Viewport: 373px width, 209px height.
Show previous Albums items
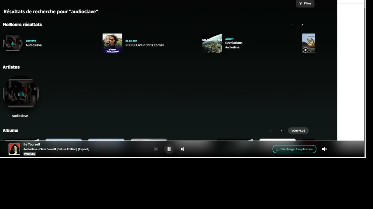pos(270,131)
